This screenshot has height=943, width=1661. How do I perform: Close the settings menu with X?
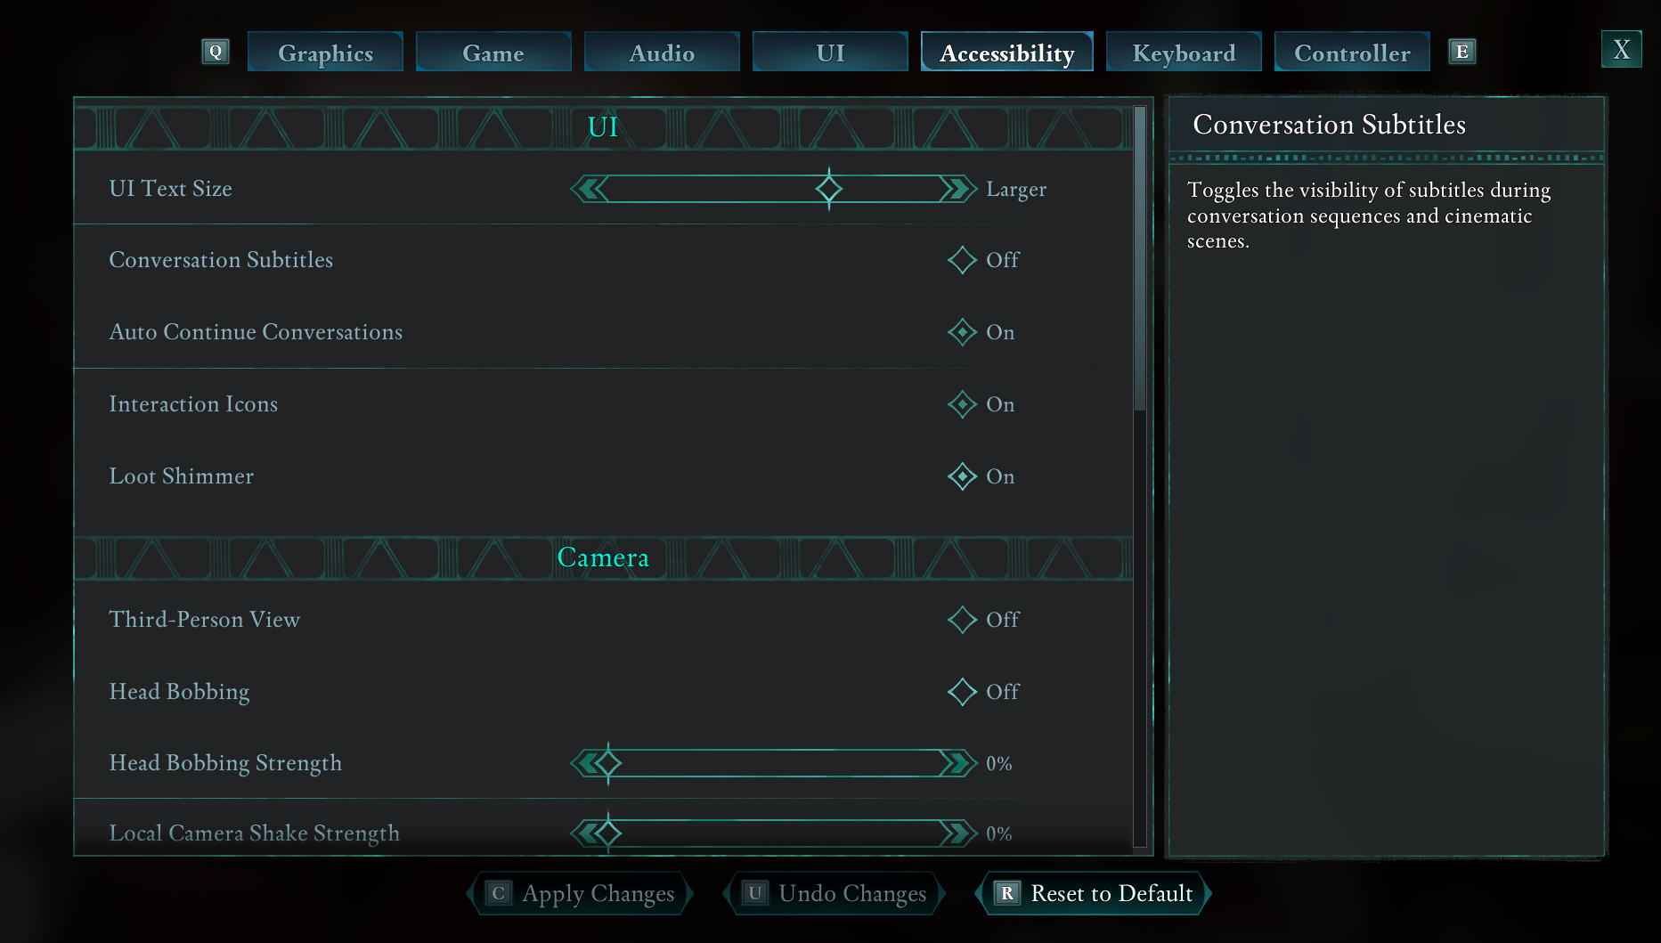coord(1621,50)
